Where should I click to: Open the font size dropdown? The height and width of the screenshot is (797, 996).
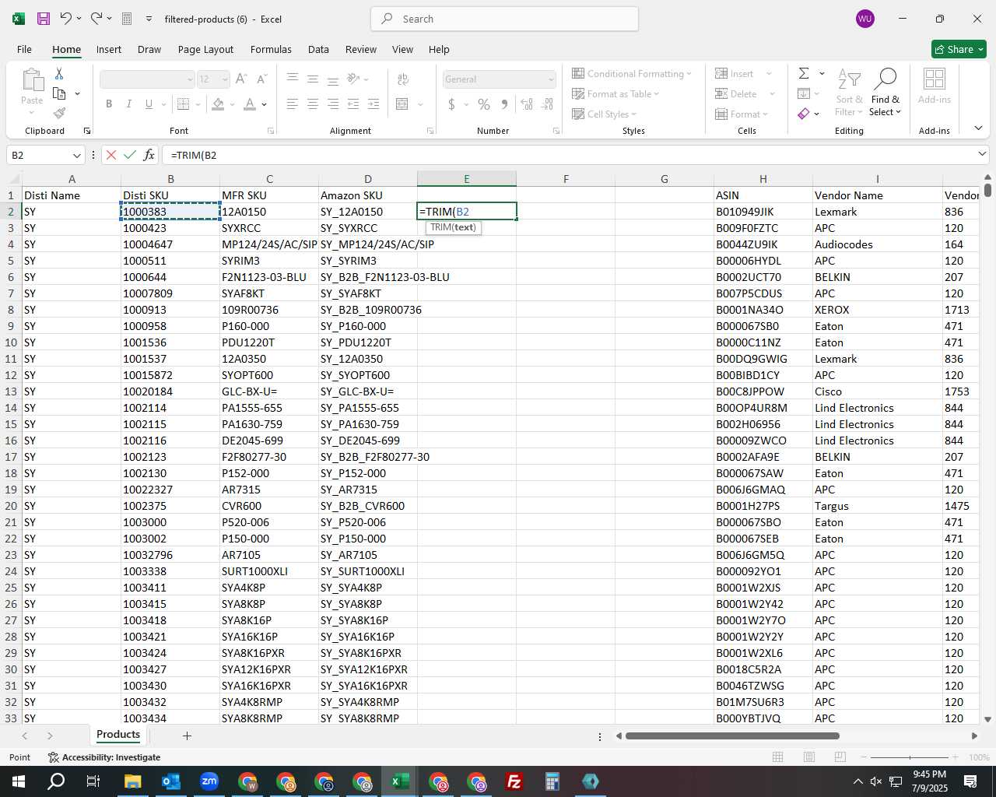pyautogui.click(x=225, y=79)
